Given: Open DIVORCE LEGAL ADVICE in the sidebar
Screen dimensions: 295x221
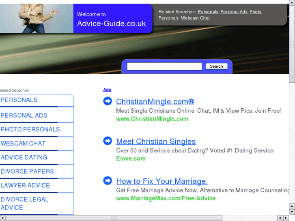Looking at the screenshot, I should (37, 204).
